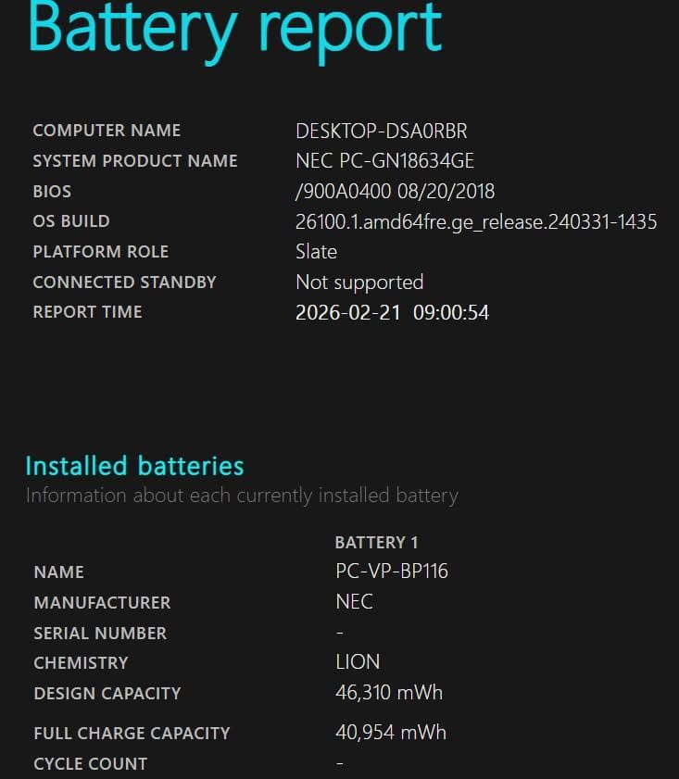Click the design capacity 46,310 mWh value
Screen dimensions: 679x779
click(389, 693)
